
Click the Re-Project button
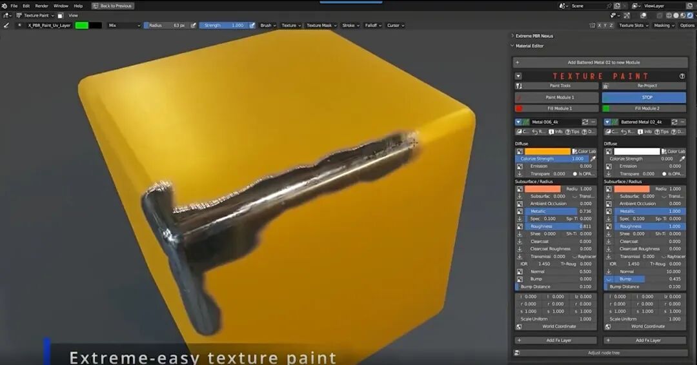[x=644, y=86]
